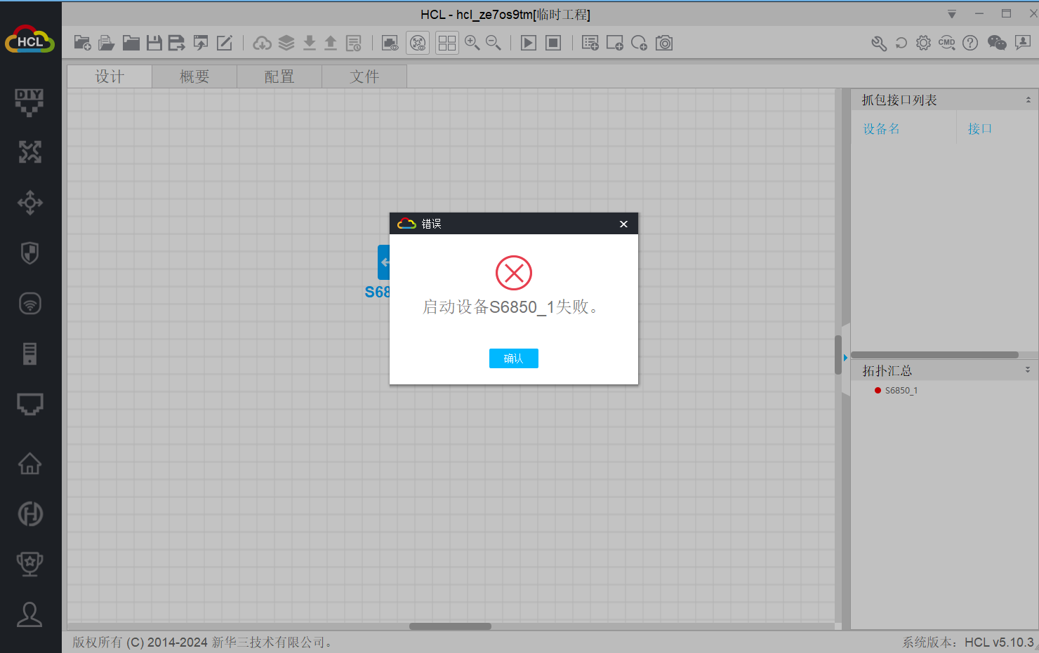1039x653 pixels.
Task: Click the server tower sidebar icon
Action: tap(29, 354)
